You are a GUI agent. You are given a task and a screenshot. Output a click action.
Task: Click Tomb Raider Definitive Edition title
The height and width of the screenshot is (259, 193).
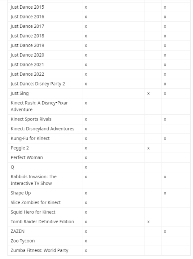pyautogui.click(x=42, y=222)
